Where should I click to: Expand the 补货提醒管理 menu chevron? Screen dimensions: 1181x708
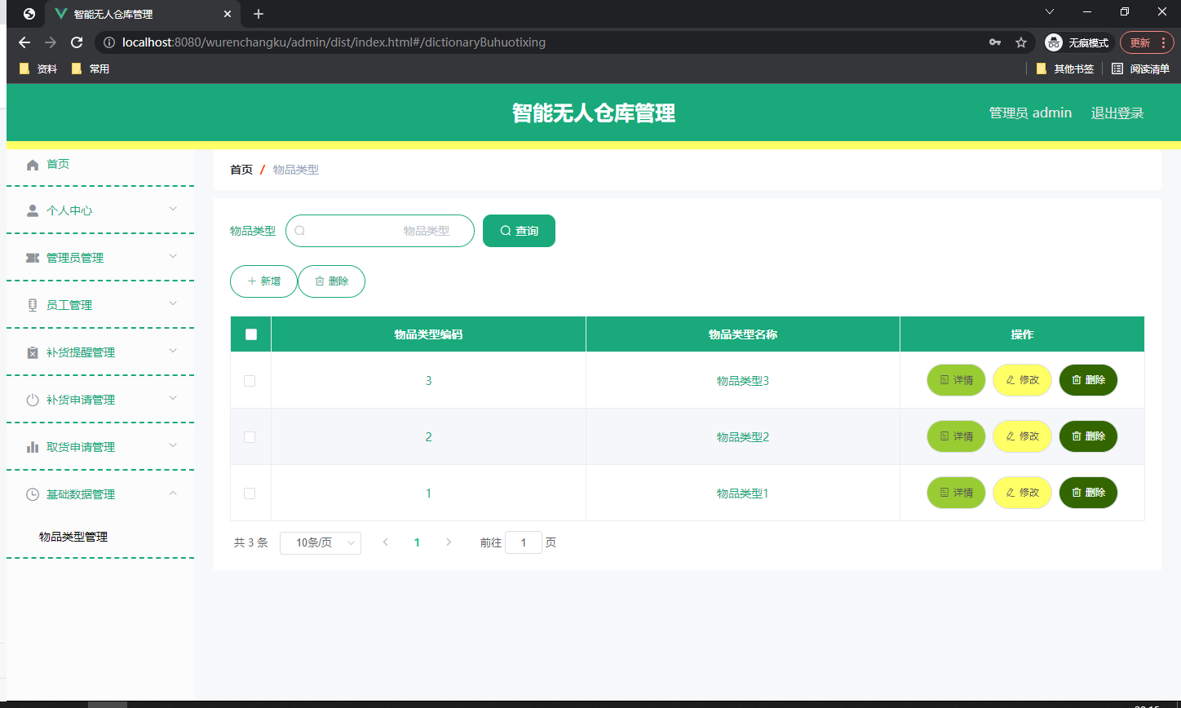(x=173, y=351)
